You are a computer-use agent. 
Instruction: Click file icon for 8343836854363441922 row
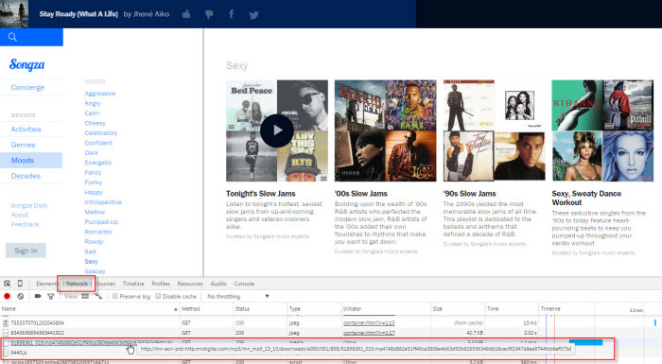(6, 333)
